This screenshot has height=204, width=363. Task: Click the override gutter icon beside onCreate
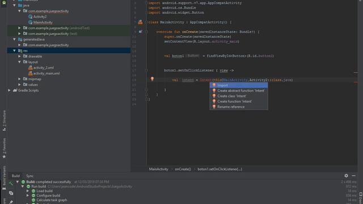(140, 32)
